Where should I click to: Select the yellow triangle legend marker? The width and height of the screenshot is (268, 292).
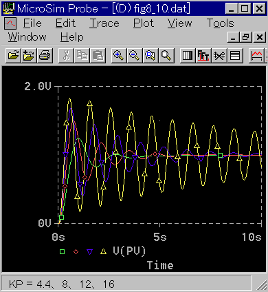pos(104,252)
